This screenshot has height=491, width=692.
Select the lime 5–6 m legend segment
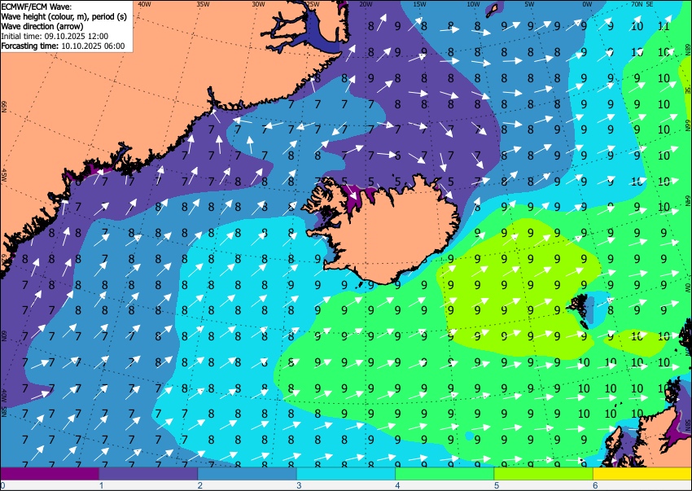pyautogui.click(x=544, y=473)
